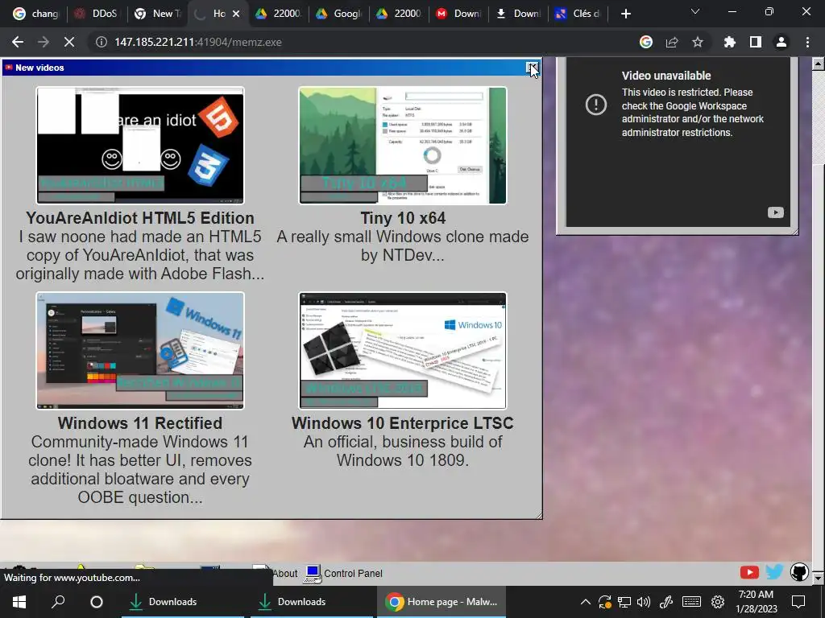Image resolution: width=825 pixels, height=618 pixels.
Task: Open the Twitter social icon
Action: tap(774, 572)
